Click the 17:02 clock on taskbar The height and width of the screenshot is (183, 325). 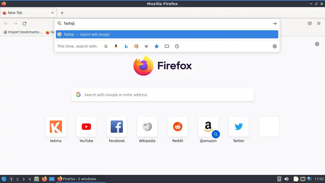[x=319, y=179]
